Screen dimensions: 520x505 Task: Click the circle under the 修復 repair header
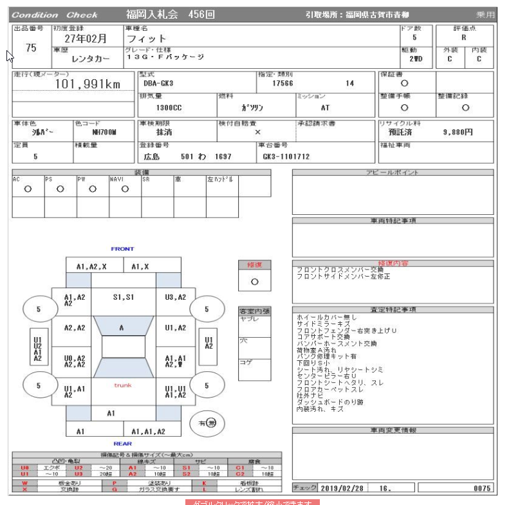(x=254, y=282)
